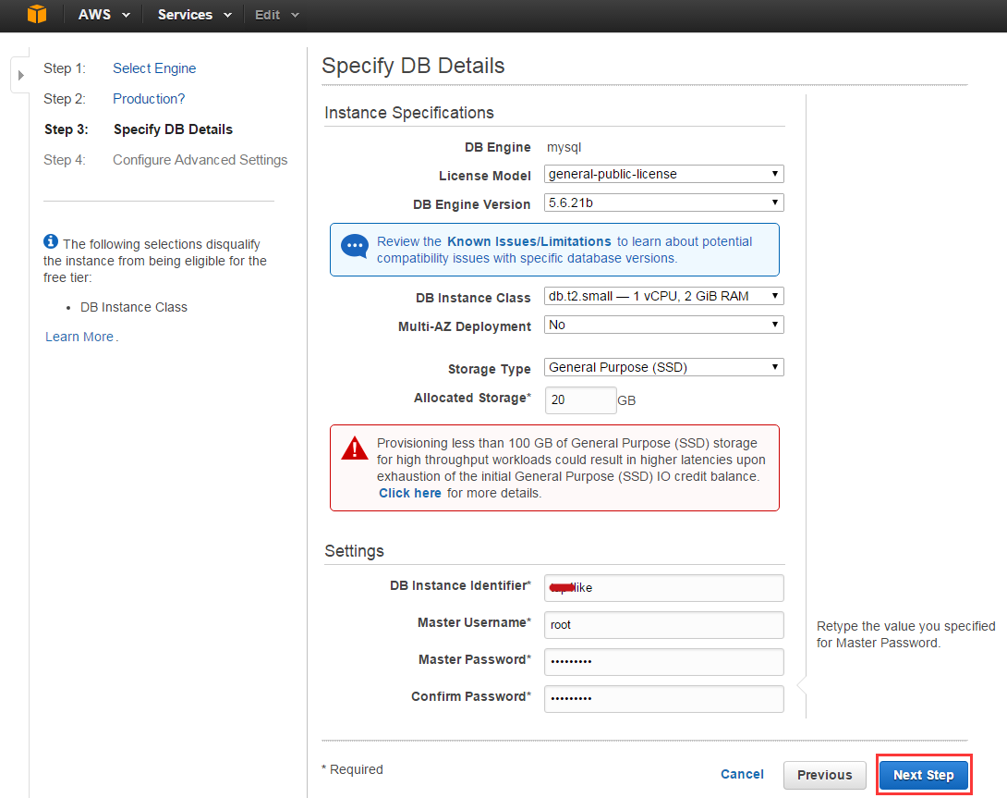Screen dimensions: 1007x798
Task: Open the AWS menu
Action: pyautogui.click(x=104, y=15)
